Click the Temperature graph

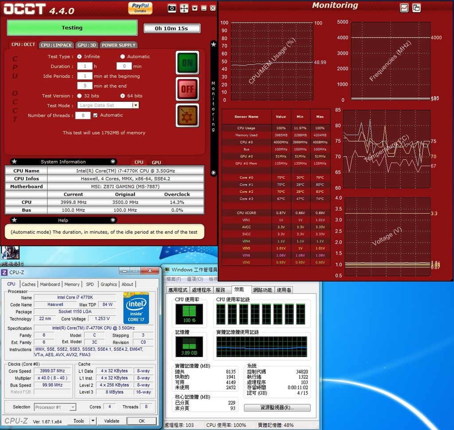[387, 149]
